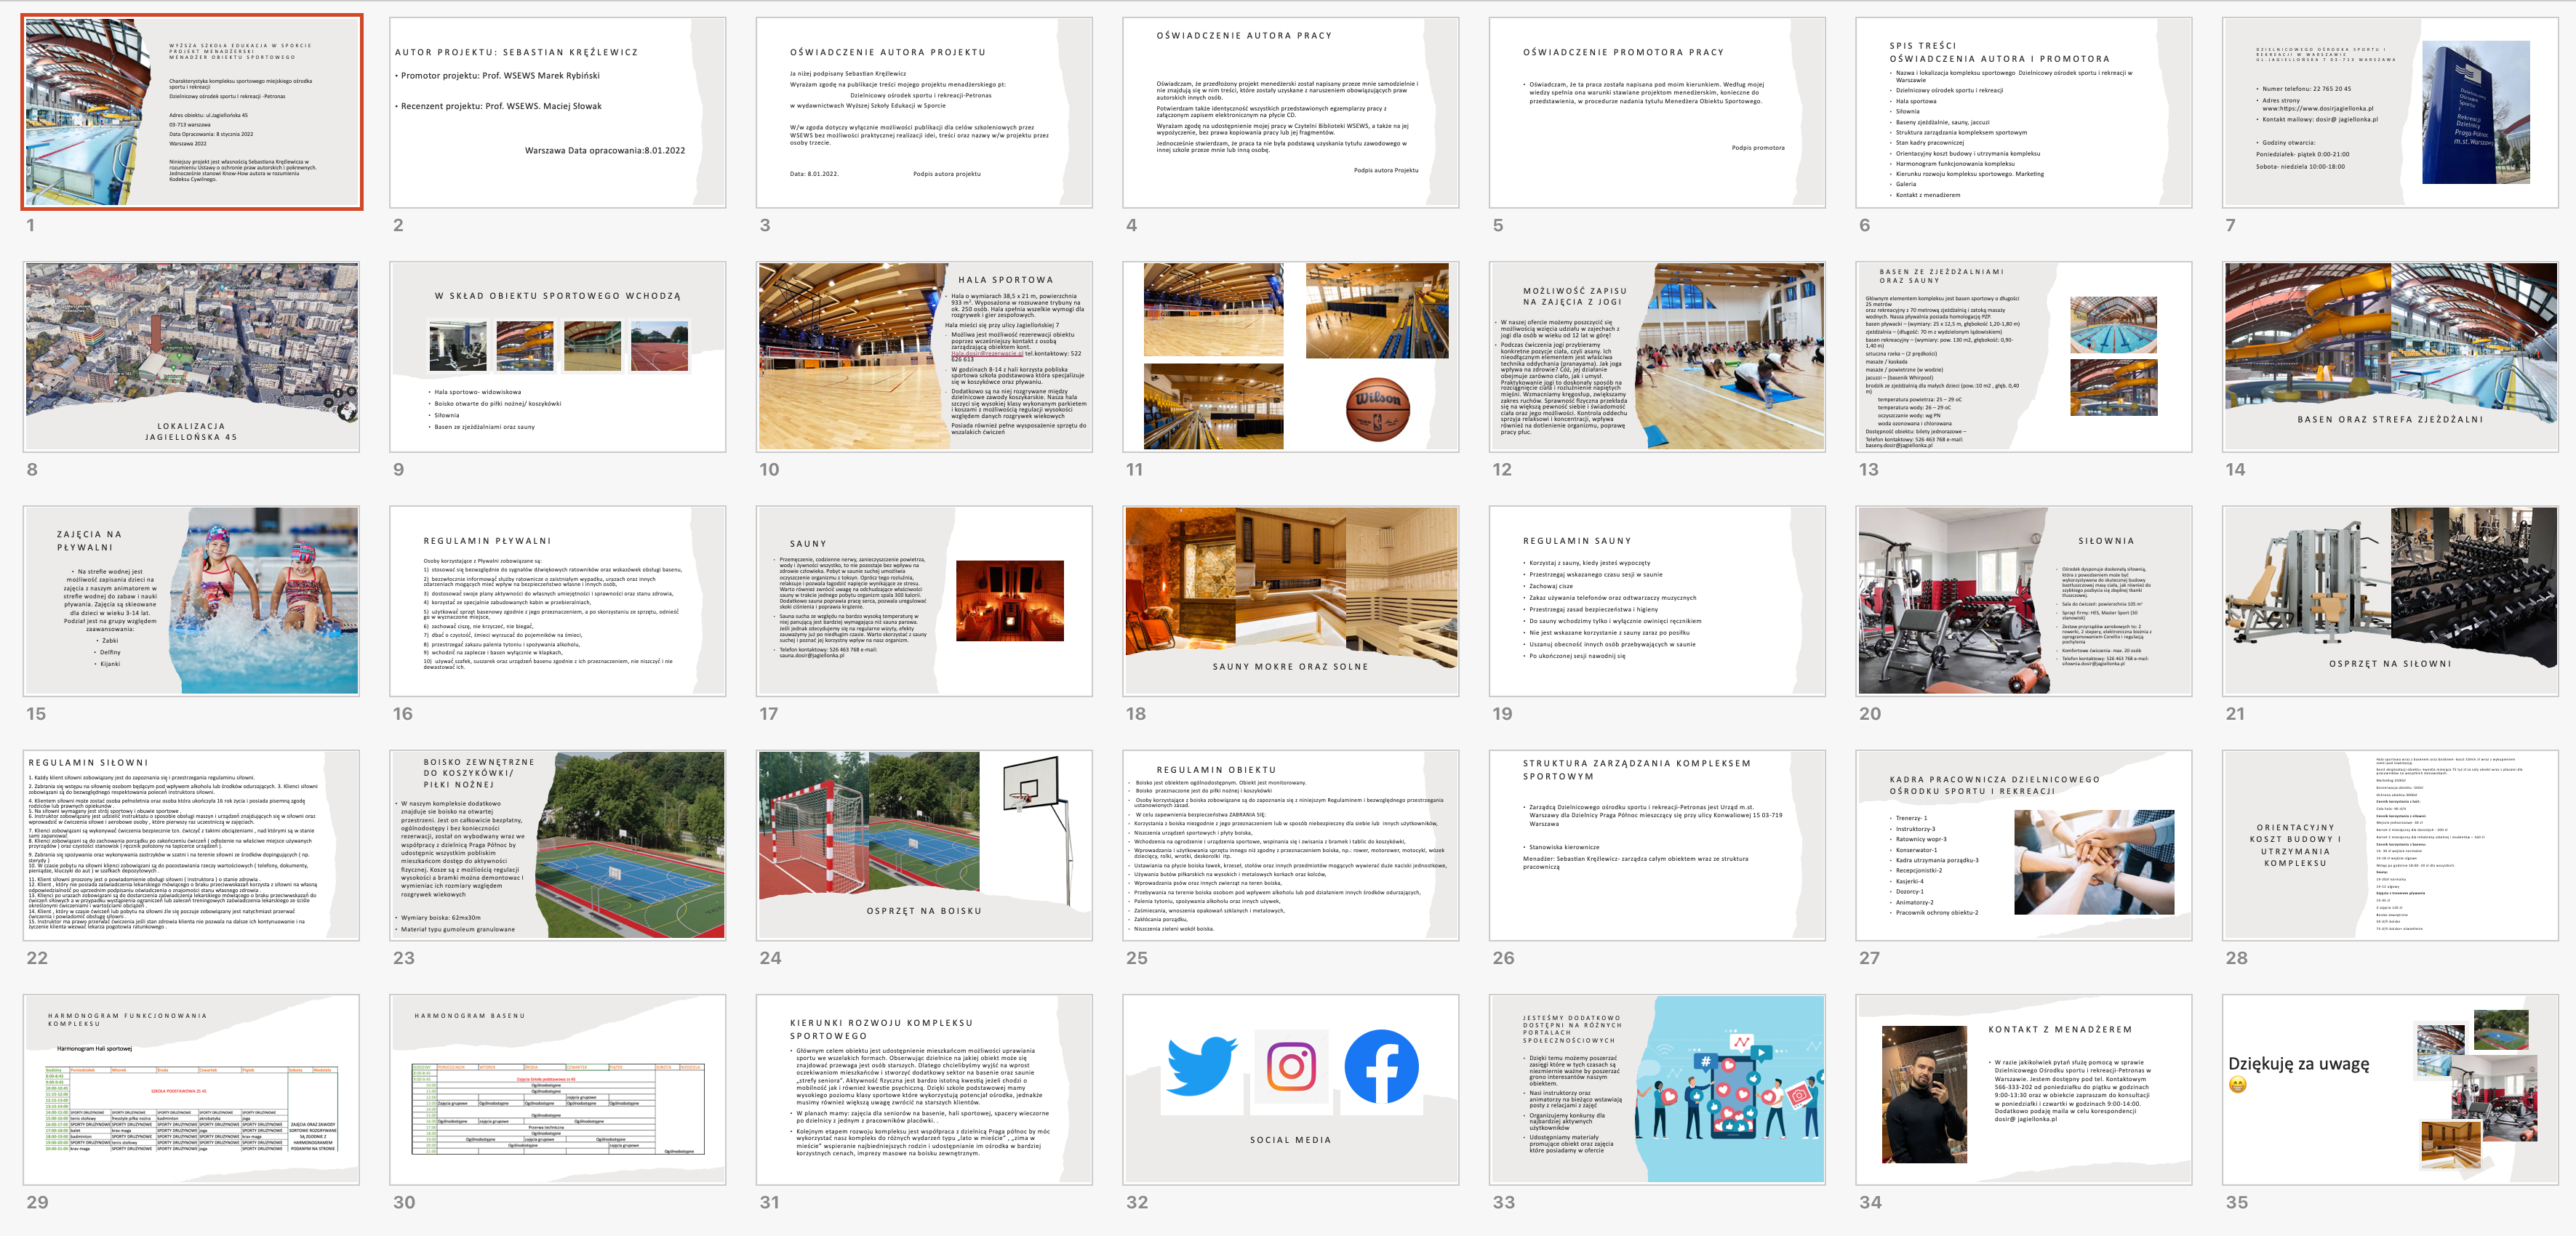Select slide 24 Osprzęt na boisku
The height and width of the screenshot is (1236, 2576).
pos(924,845)
